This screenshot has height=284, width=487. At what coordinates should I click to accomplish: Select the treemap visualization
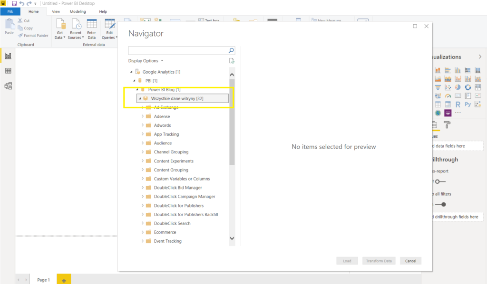click(477, 87)
